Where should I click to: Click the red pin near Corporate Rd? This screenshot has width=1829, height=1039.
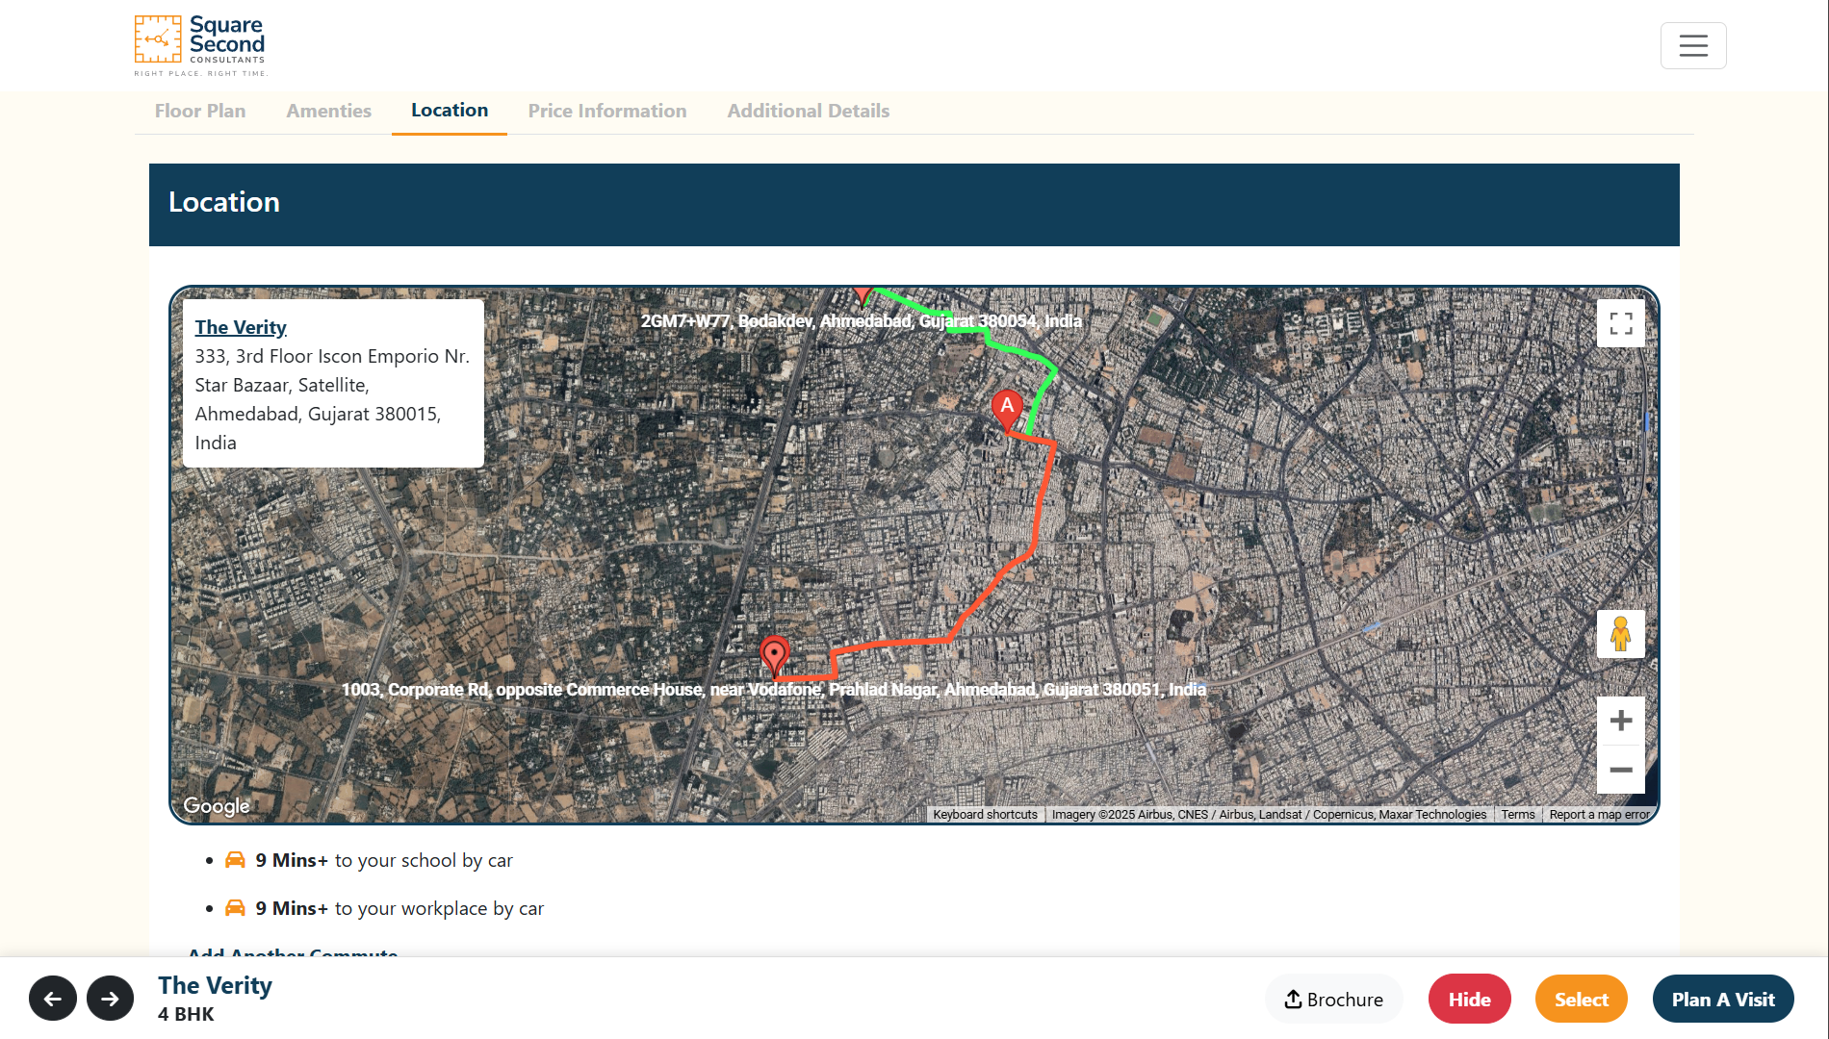coord(774,655)
